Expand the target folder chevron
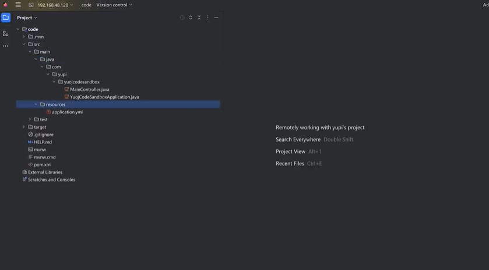The image size is (489, 270). 24,127
